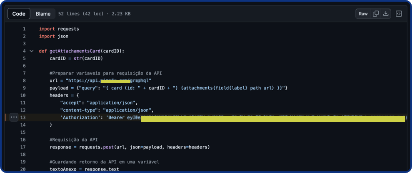Click 'cardID = str(cardID)' line
Image resolution: width=412 pixels, height=173 pixels.
pyautogui.click(x=76, y=59)
